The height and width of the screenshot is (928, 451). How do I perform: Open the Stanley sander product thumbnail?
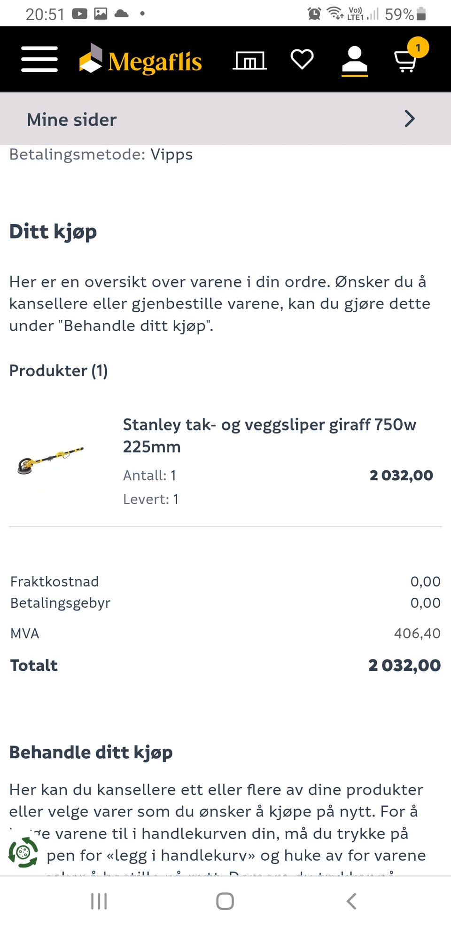click(50, 461)
